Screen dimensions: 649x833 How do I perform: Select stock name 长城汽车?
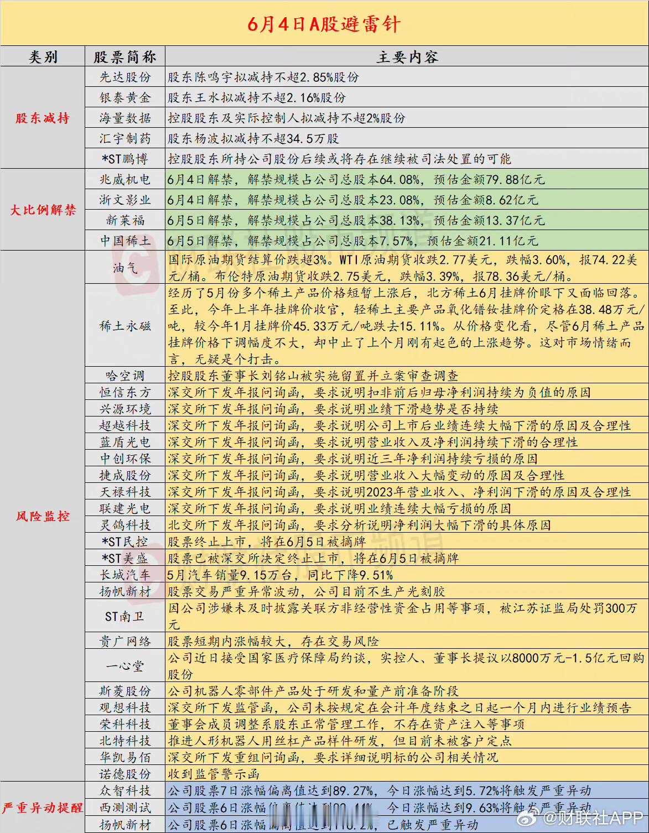[125, 575]
